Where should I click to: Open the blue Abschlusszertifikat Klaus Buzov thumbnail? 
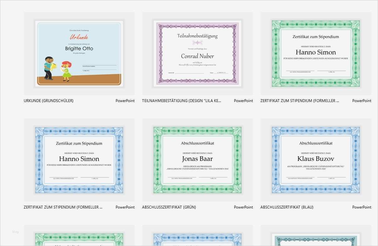coord(316,160)
